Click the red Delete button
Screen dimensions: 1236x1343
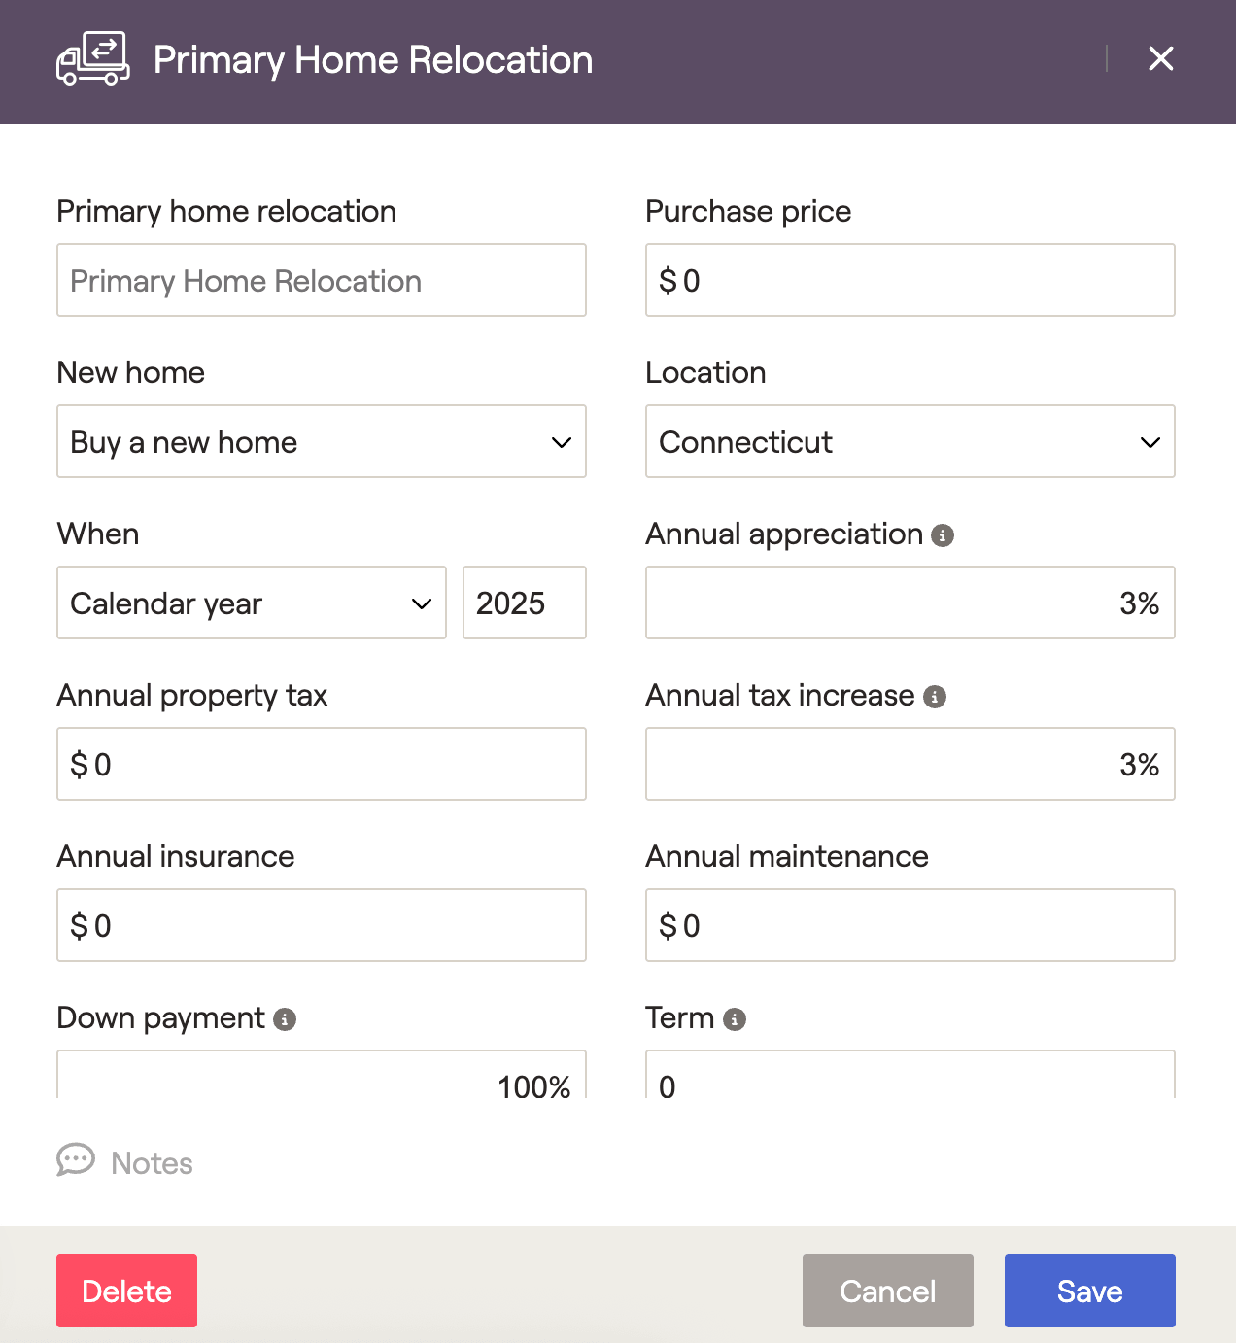click(x=126, y=1291)
